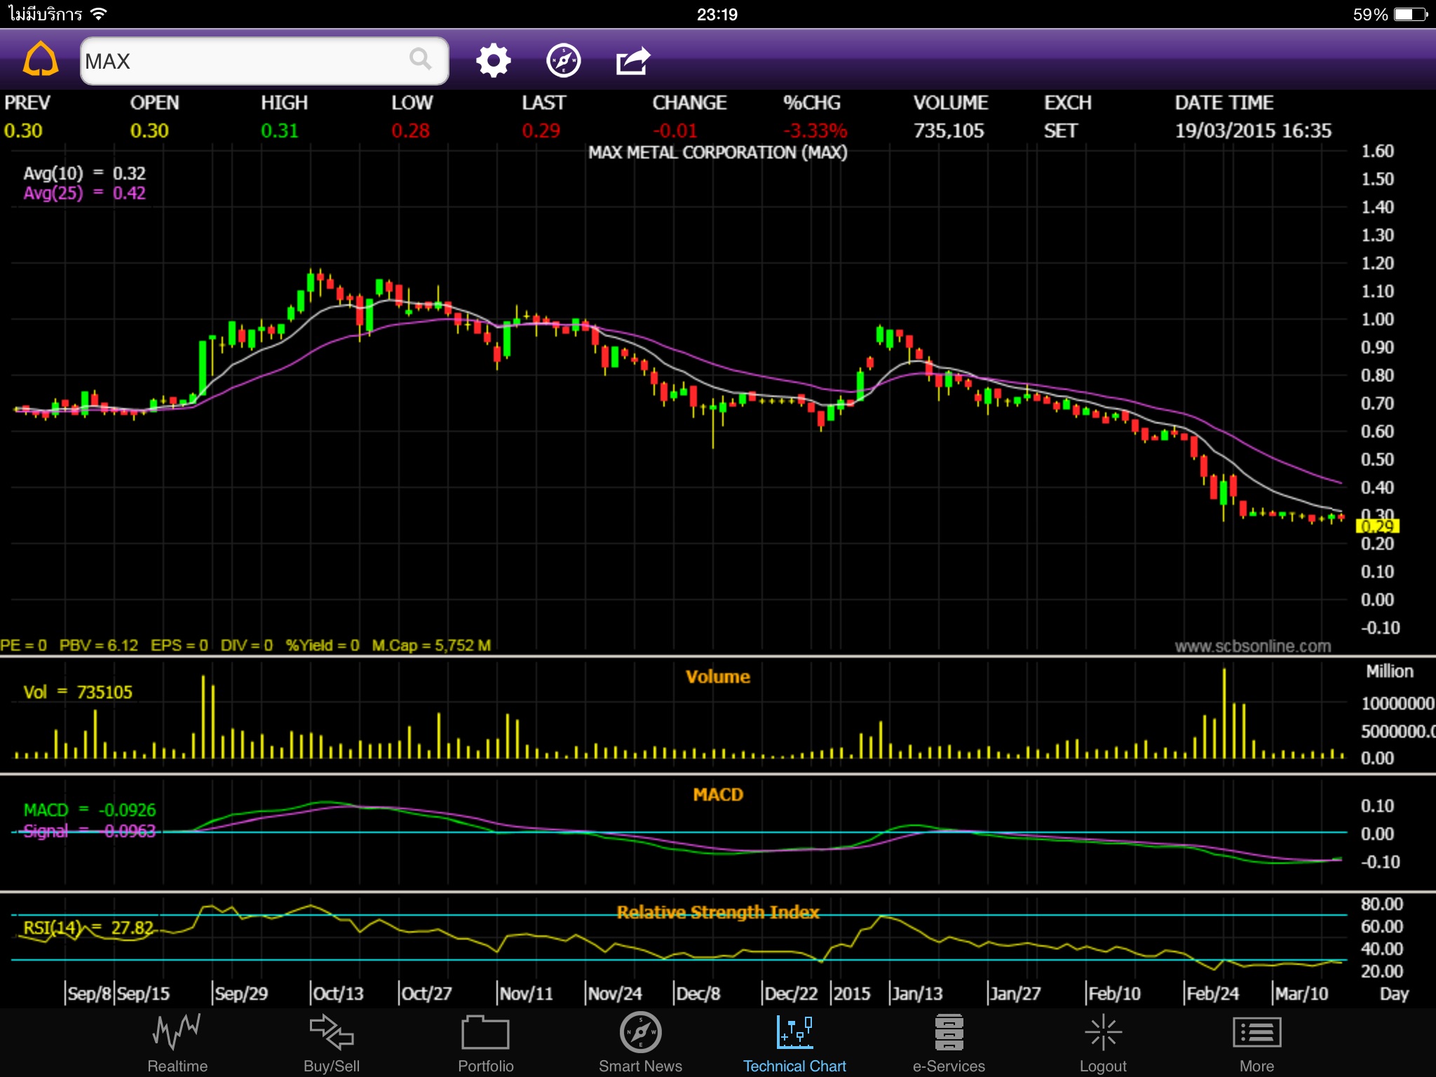Tap the yellow 0.29 price tag
Viewport: 1436px width, 1077px height.
click(x=1378, y=526)
